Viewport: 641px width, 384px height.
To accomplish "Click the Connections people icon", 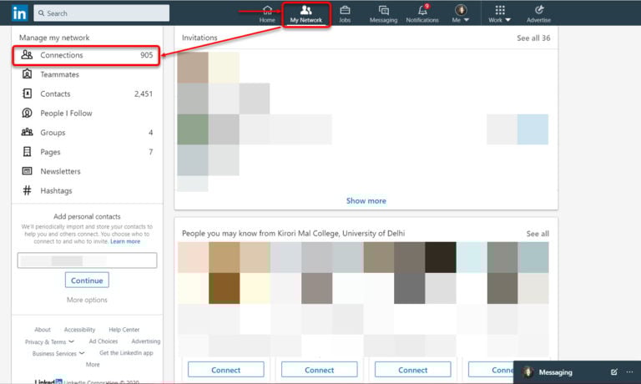I will [27, 54].
